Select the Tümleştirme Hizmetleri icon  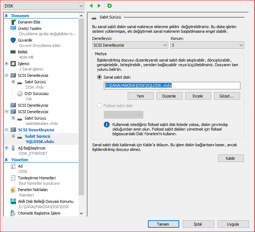pos(13,178)
